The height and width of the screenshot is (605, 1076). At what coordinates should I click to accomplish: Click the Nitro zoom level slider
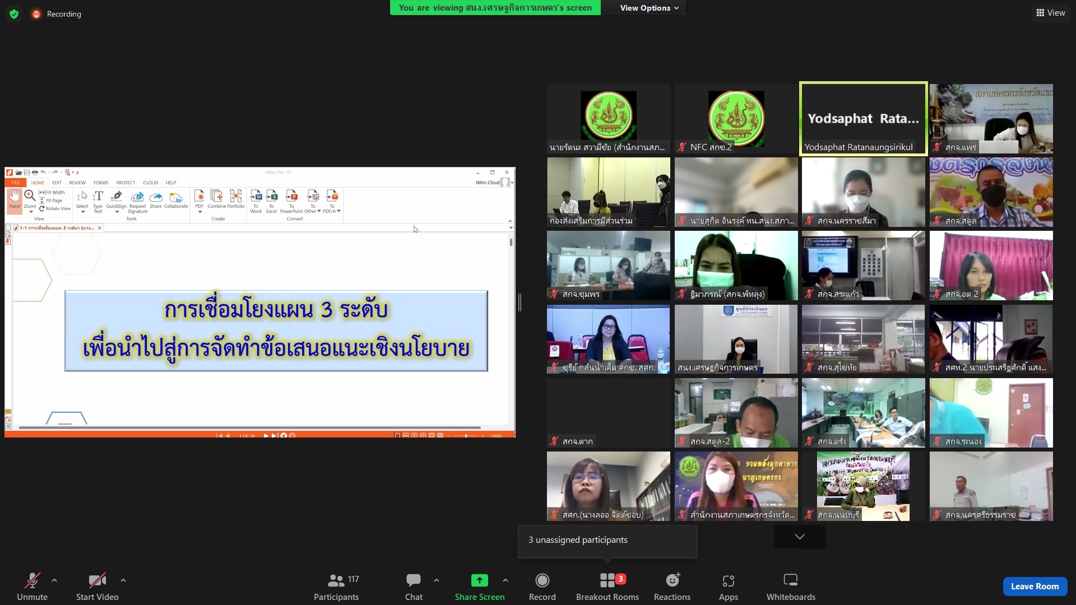point(467,435)
